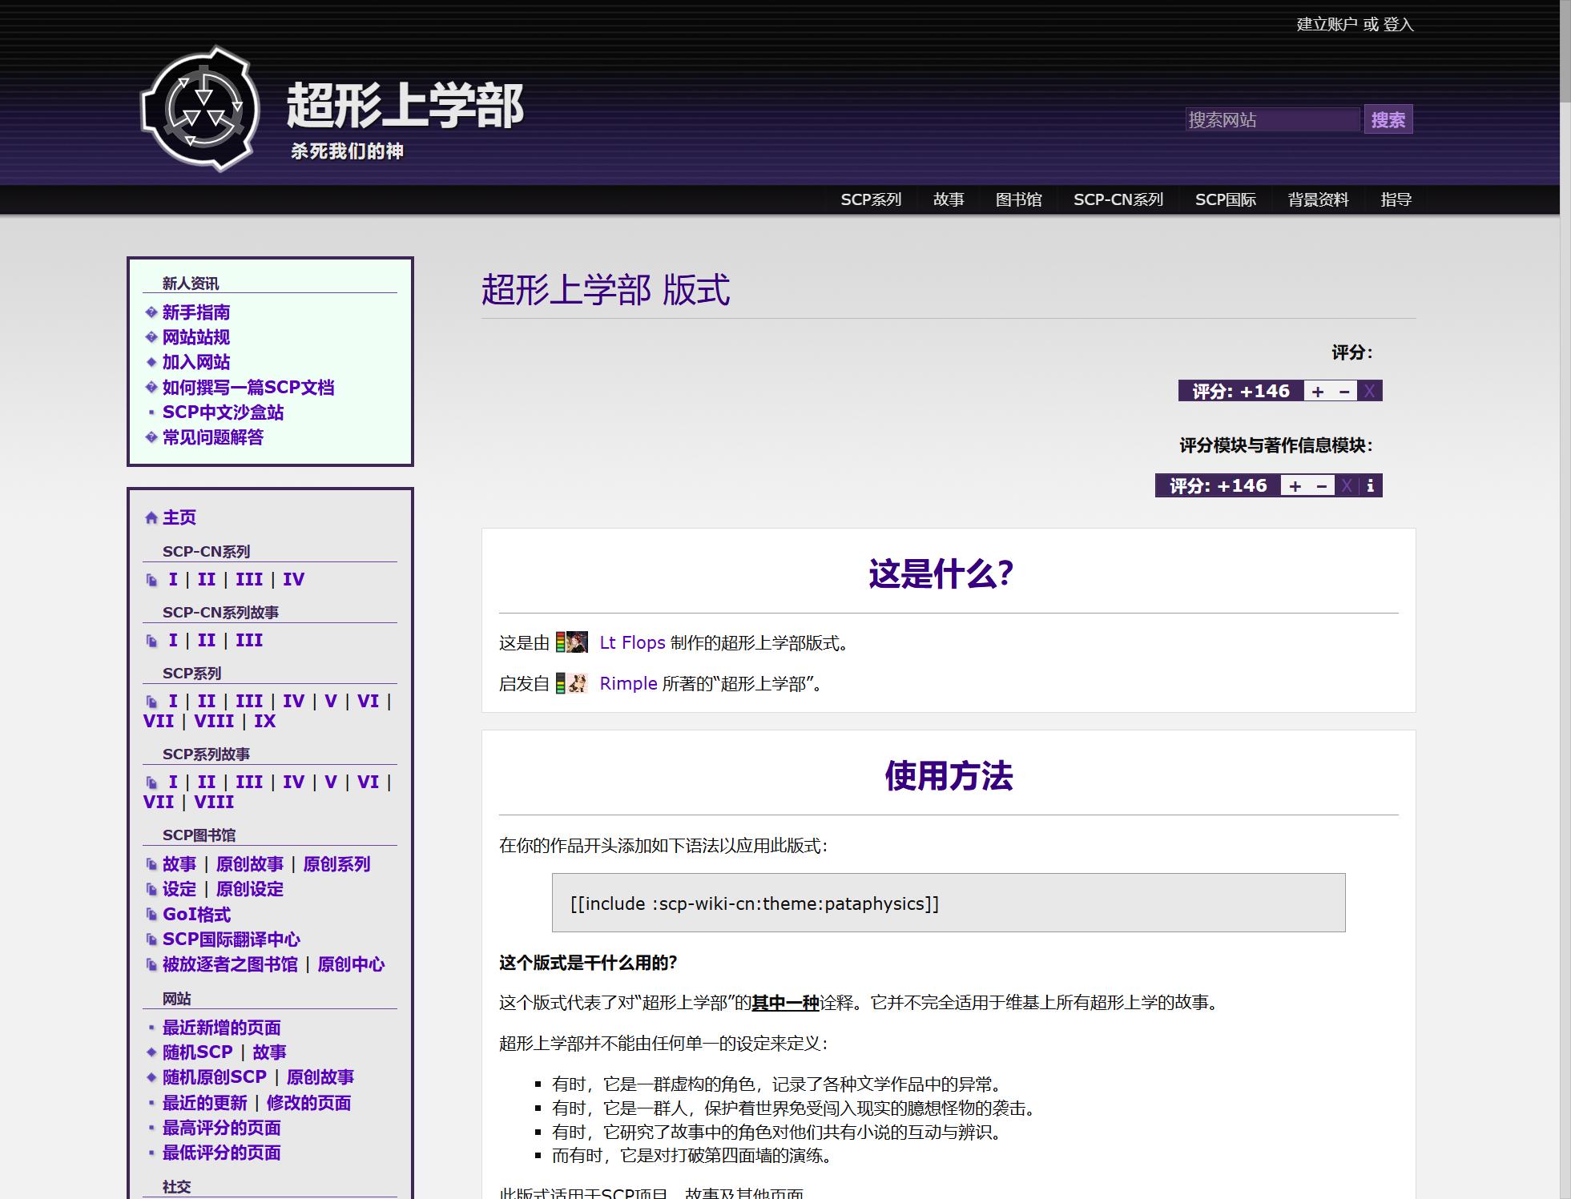Click the 搜索 search button
Viewport: 1571px width, 1199px height.
tap(1388, 120)
